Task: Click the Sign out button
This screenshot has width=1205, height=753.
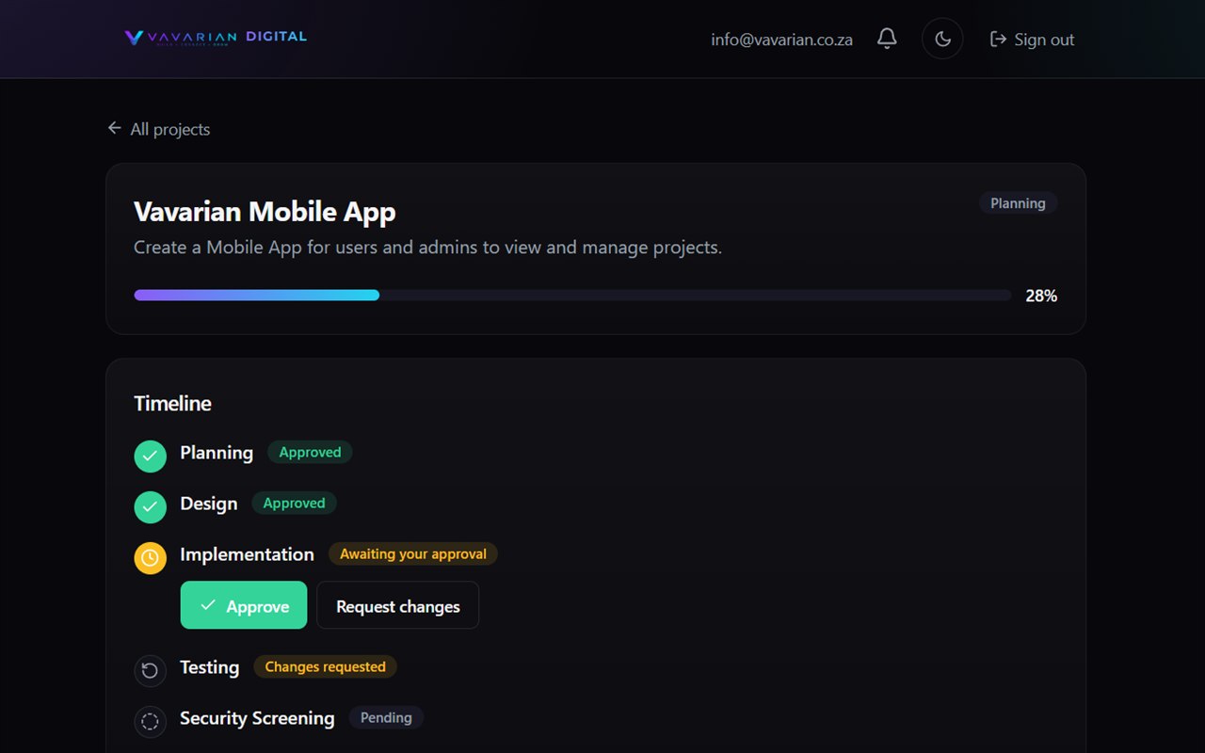Action: (1032, 40)
